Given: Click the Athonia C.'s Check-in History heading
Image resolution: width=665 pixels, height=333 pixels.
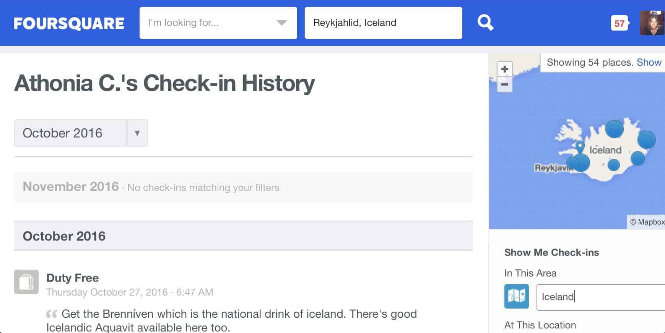Looking at the screenshot, I should tap(164, 83).
